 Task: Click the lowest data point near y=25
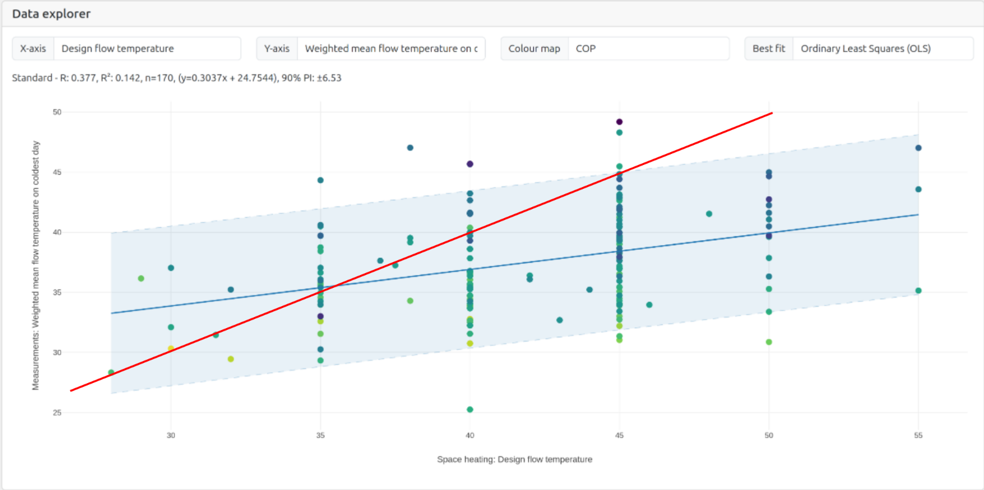pyautogui.click(x=470, y=409)
